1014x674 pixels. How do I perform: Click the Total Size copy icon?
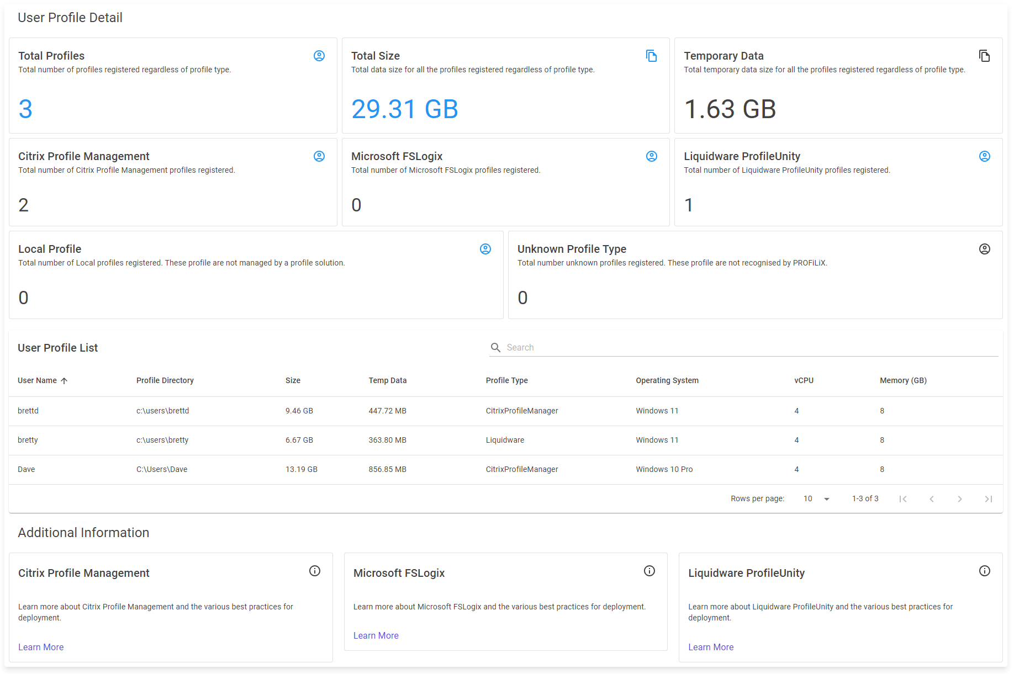coord(652,56)
